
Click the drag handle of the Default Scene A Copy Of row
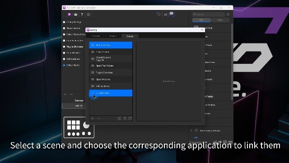pyautogui.click(x=93, y=59)
